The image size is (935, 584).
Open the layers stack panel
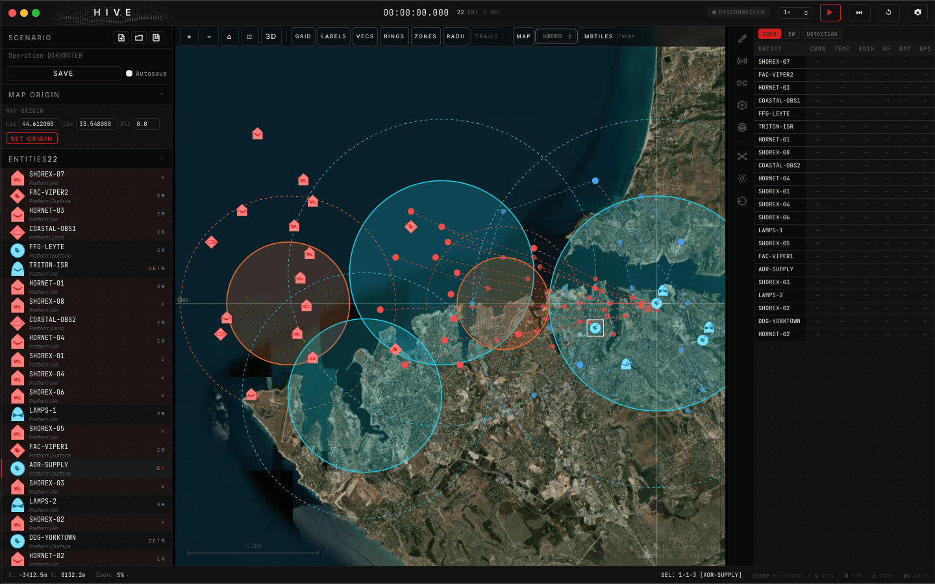coord(742,127)
